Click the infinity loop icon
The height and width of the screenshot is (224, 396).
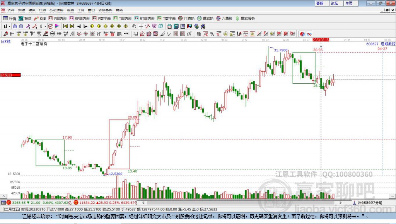tap(309, 34)
